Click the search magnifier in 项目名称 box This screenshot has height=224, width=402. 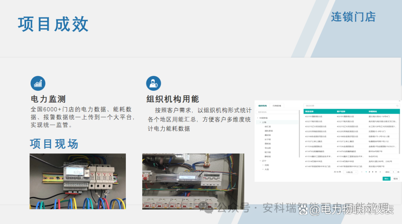[x=398, y=106]
